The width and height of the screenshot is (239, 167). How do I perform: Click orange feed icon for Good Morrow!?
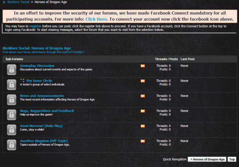click(143, 126)
